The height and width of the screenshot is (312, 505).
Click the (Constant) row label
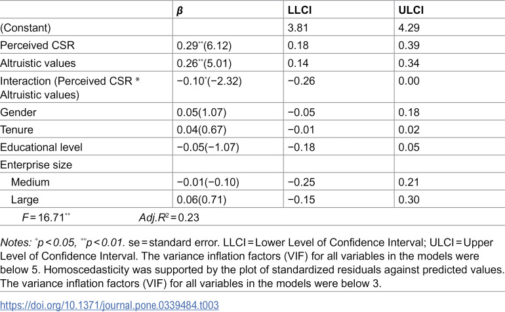coord(26,28)
